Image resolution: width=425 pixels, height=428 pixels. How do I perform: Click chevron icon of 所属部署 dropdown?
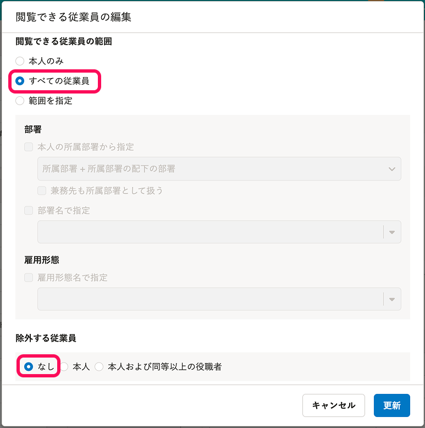pyautogui.click(x=392, y=169)
